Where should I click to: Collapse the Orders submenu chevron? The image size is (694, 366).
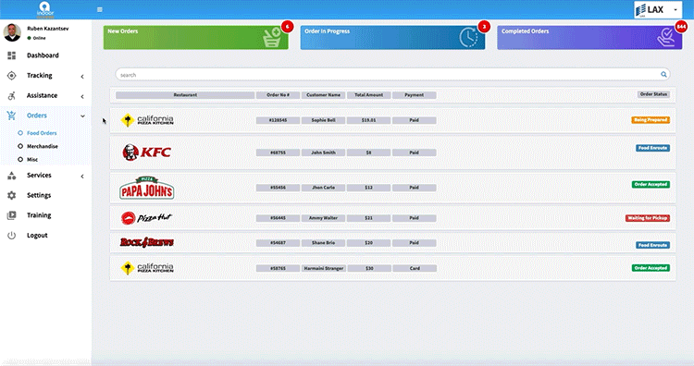[82, 116]
